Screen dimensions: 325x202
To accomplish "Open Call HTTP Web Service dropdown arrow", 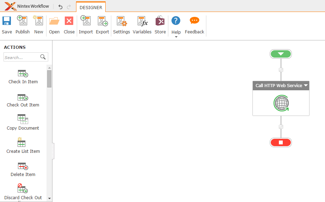I will (306, 85).
